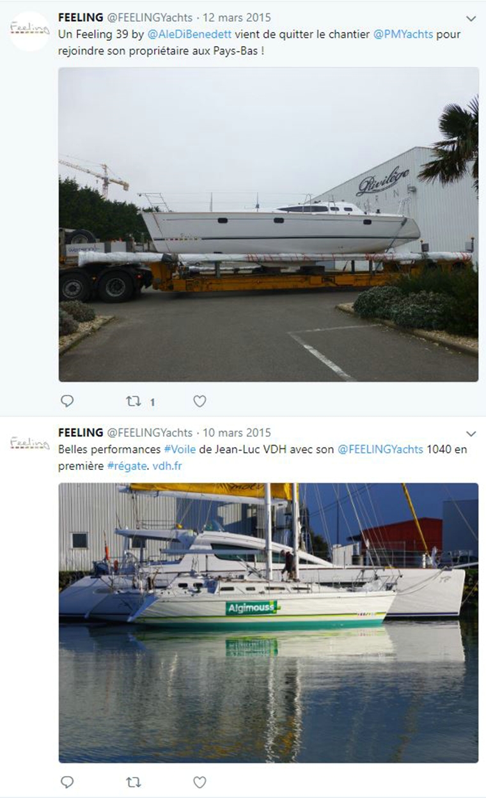The height and width of the screenshot is (798, 486).
Task: Click the Feeling avatar on 10 mars tweet
Action: (29, 443)
